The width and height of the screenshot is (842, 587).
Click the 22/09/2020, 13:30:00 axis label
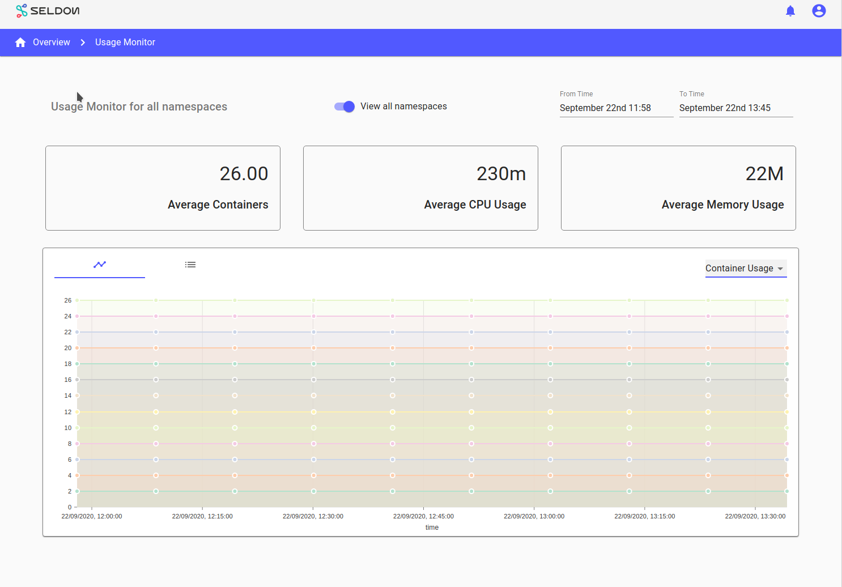[x=755, y=516]
